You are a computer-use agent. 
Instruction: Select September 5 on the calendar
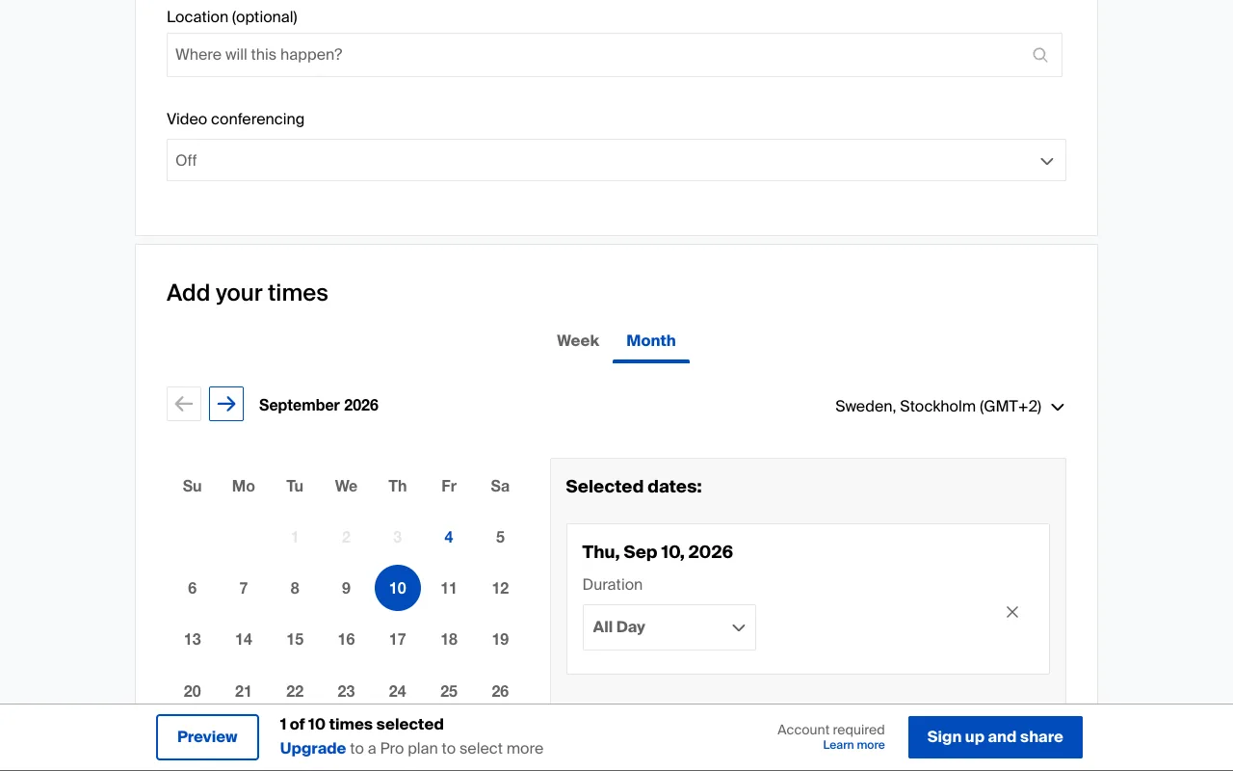pyautogui.click(x=500, y=537)
